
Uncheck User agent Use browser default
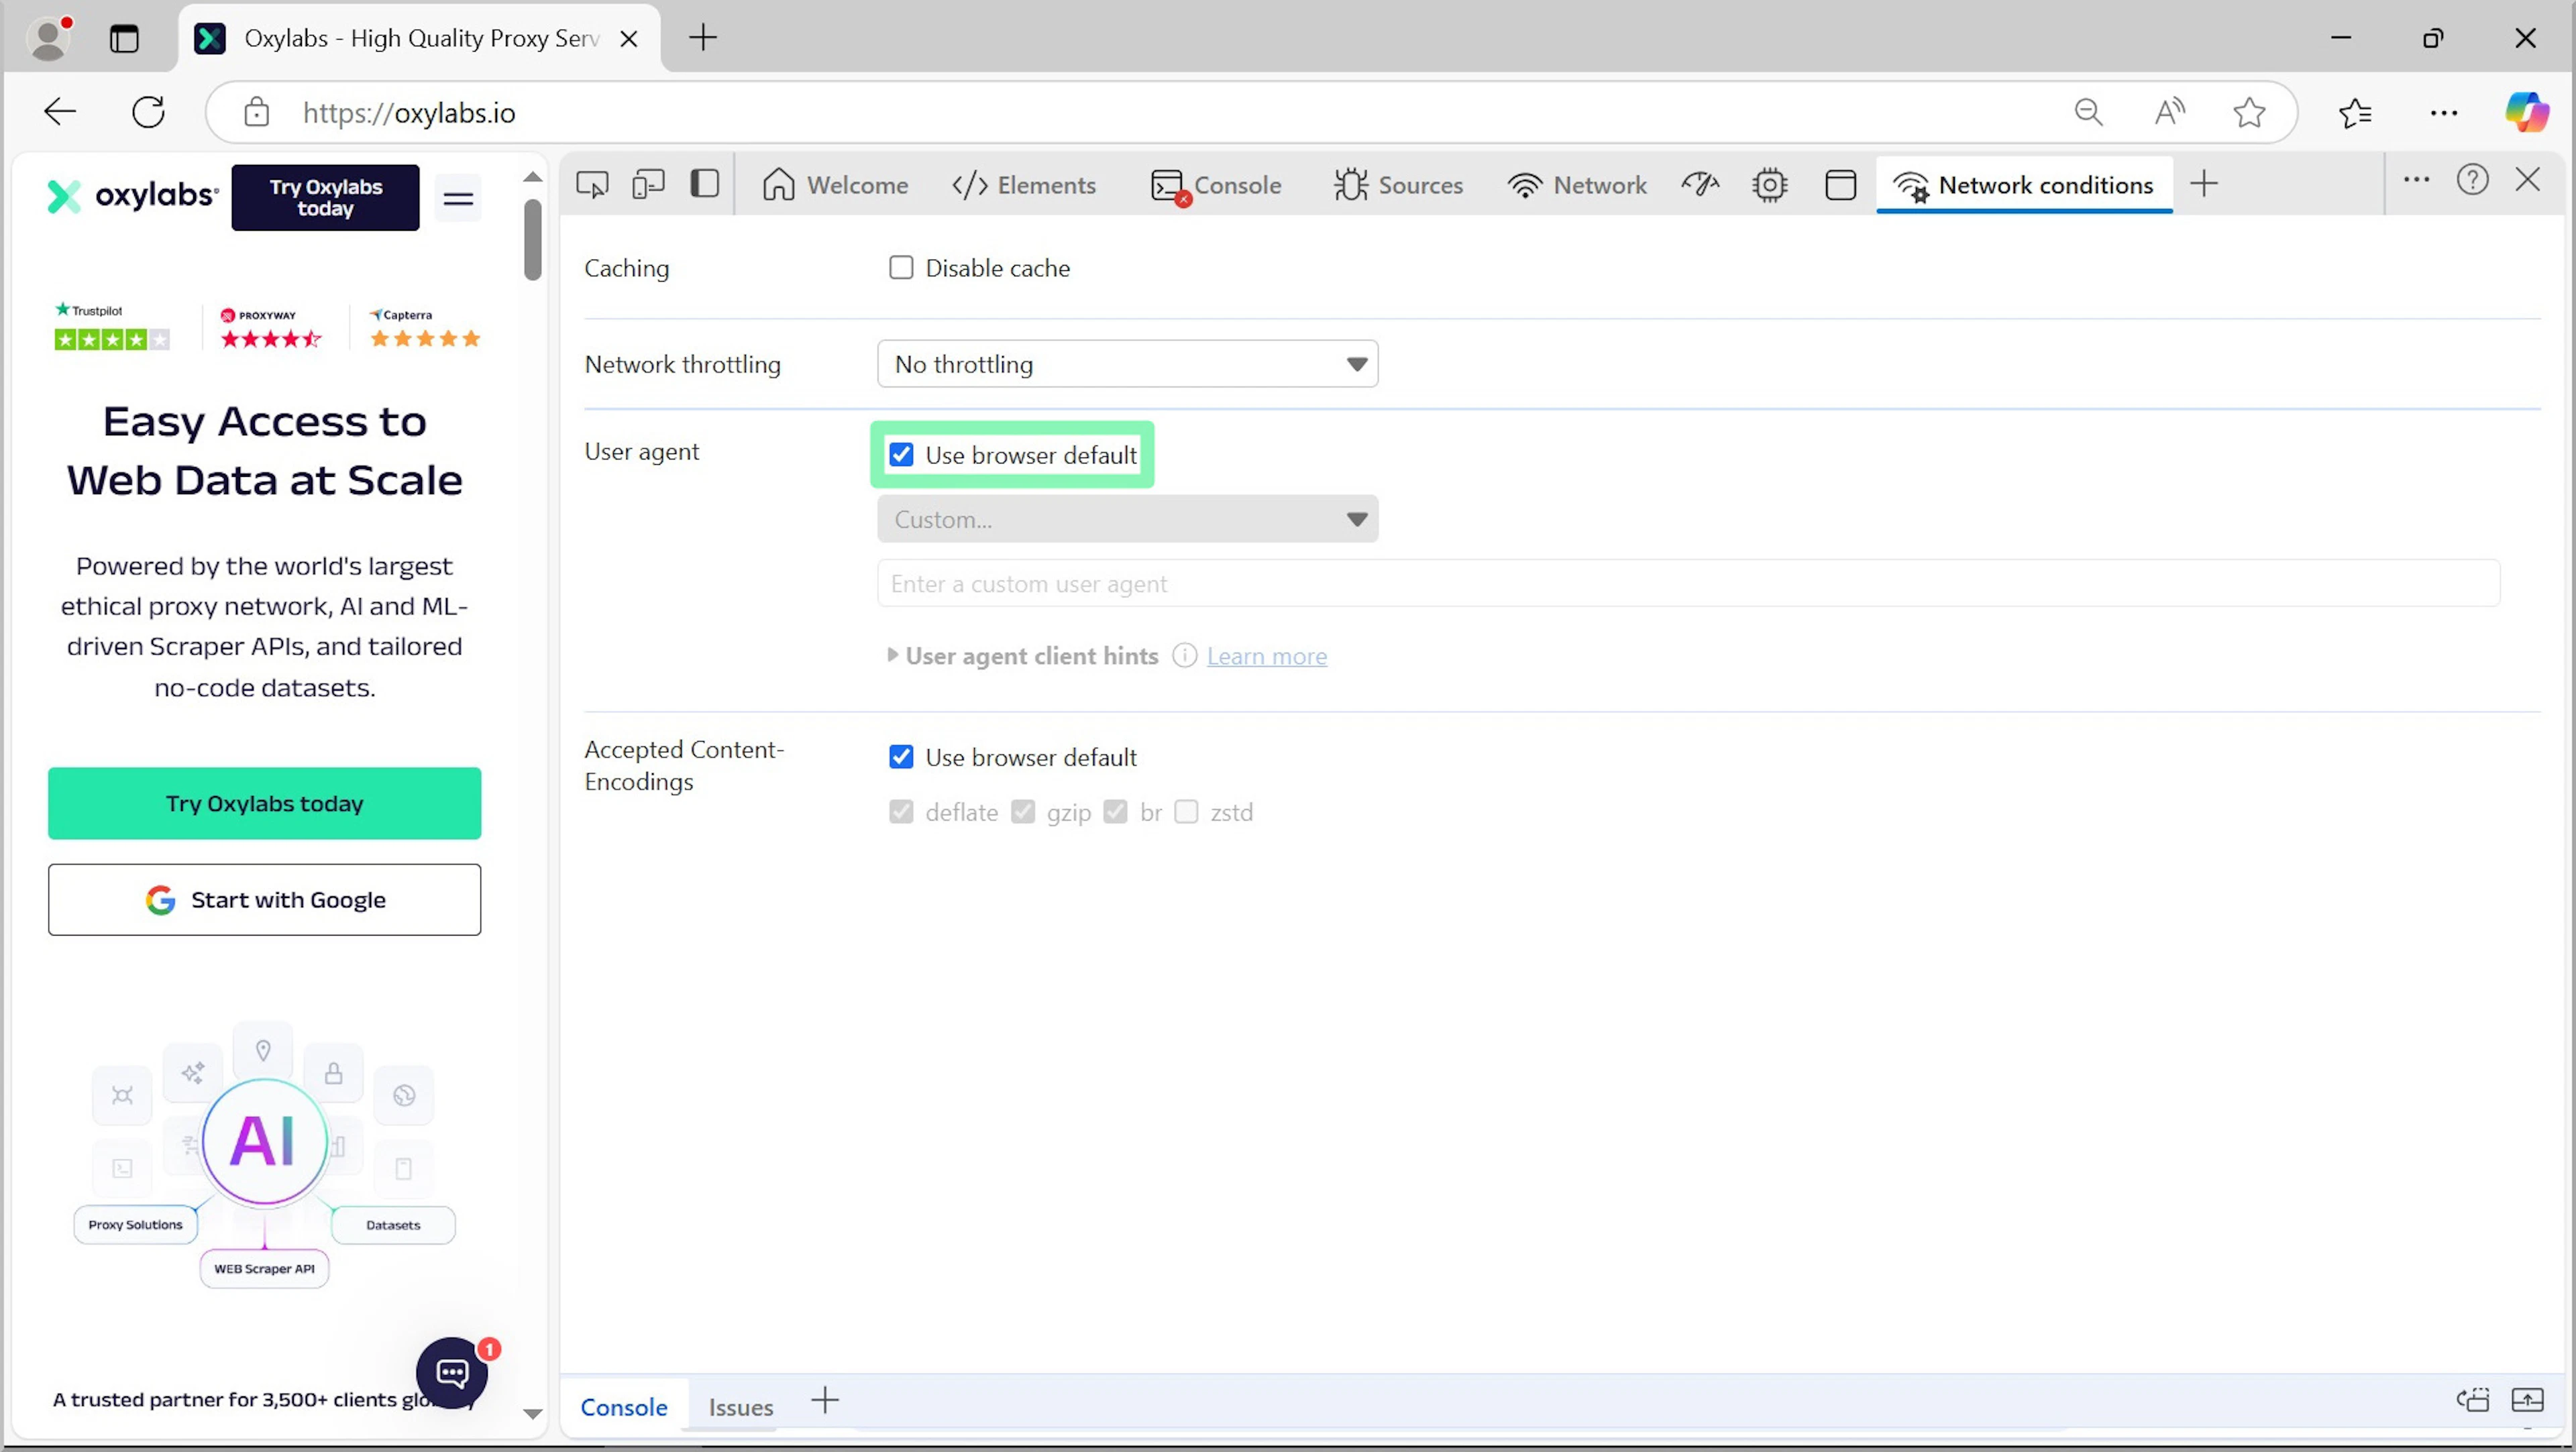(x=901, y=455)
